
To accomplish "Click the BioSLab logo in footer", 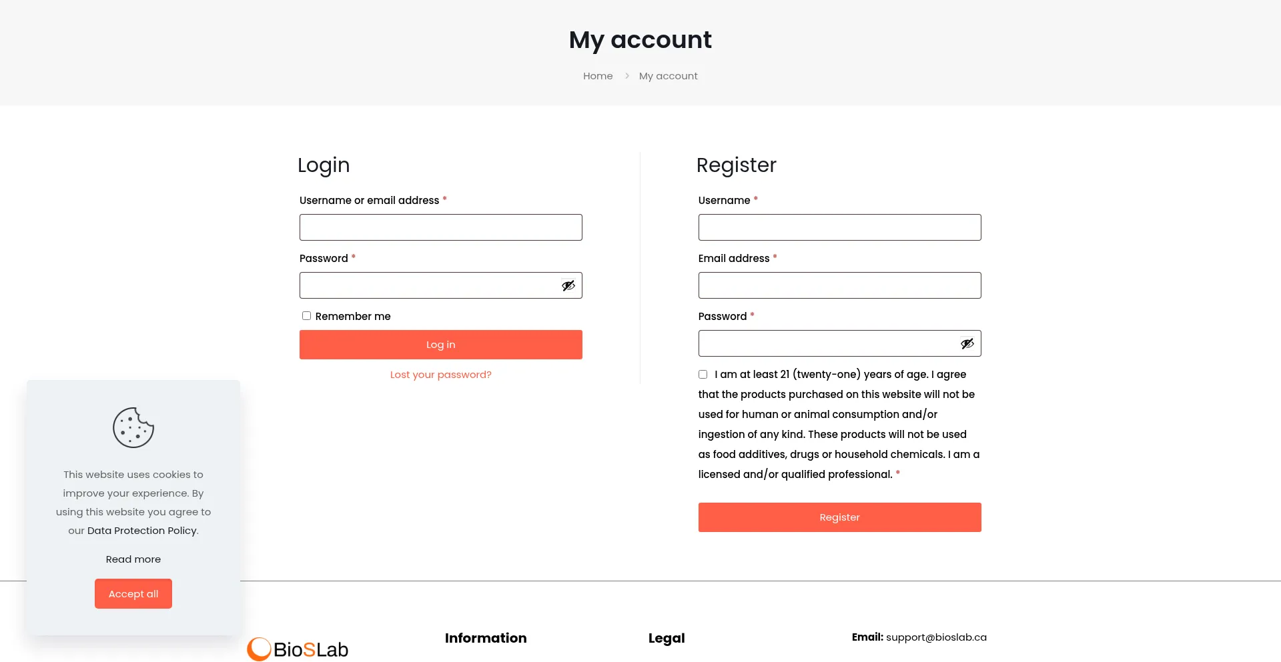I will point(298,649).
